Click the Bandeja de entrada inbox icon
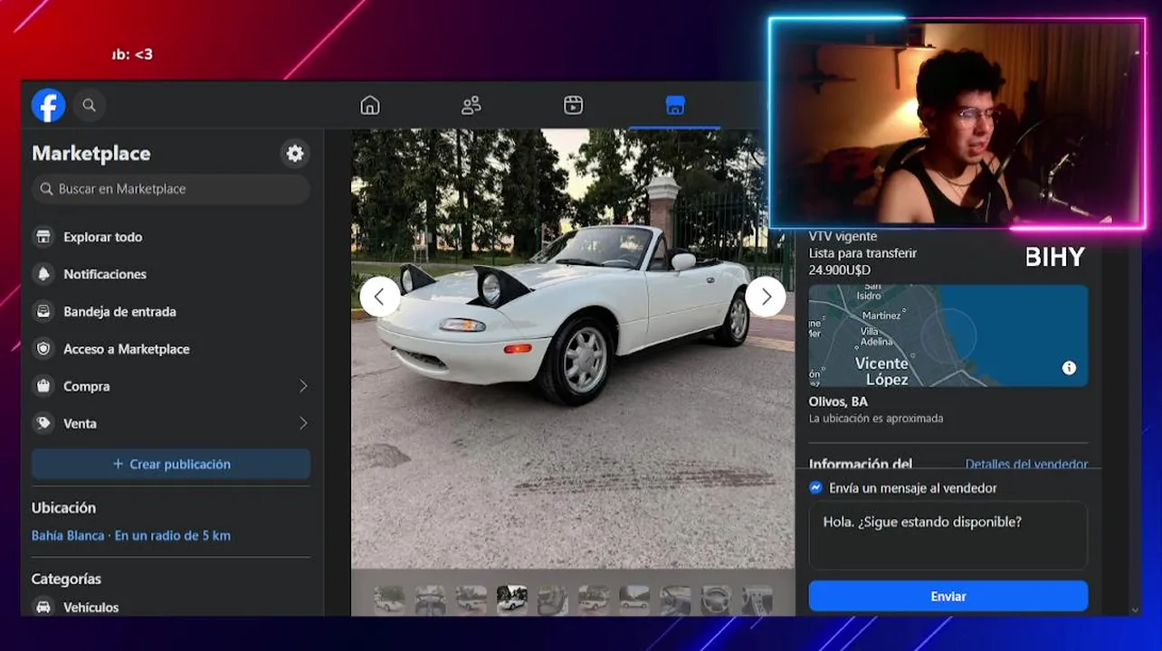This screenshot has height=651, width=1162. coord(43,311)
